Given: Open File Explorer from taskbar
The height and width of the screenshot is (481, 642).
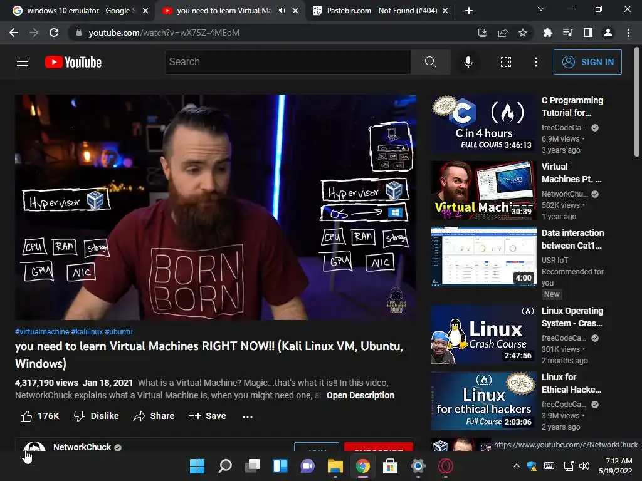Looking at the screenshot, I should [x=335, y=466].
